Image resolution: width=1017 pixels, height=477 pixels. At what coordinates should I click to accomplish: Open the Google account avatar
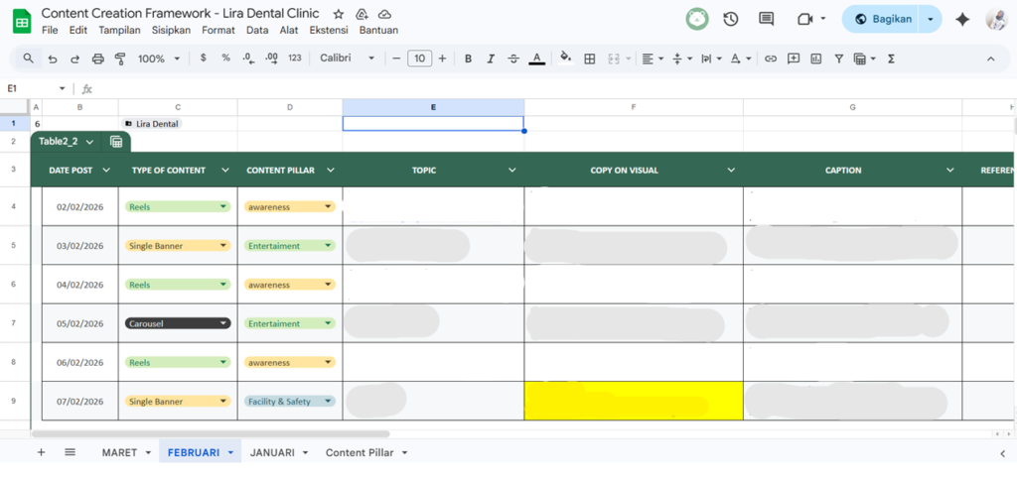pos(996,20)
